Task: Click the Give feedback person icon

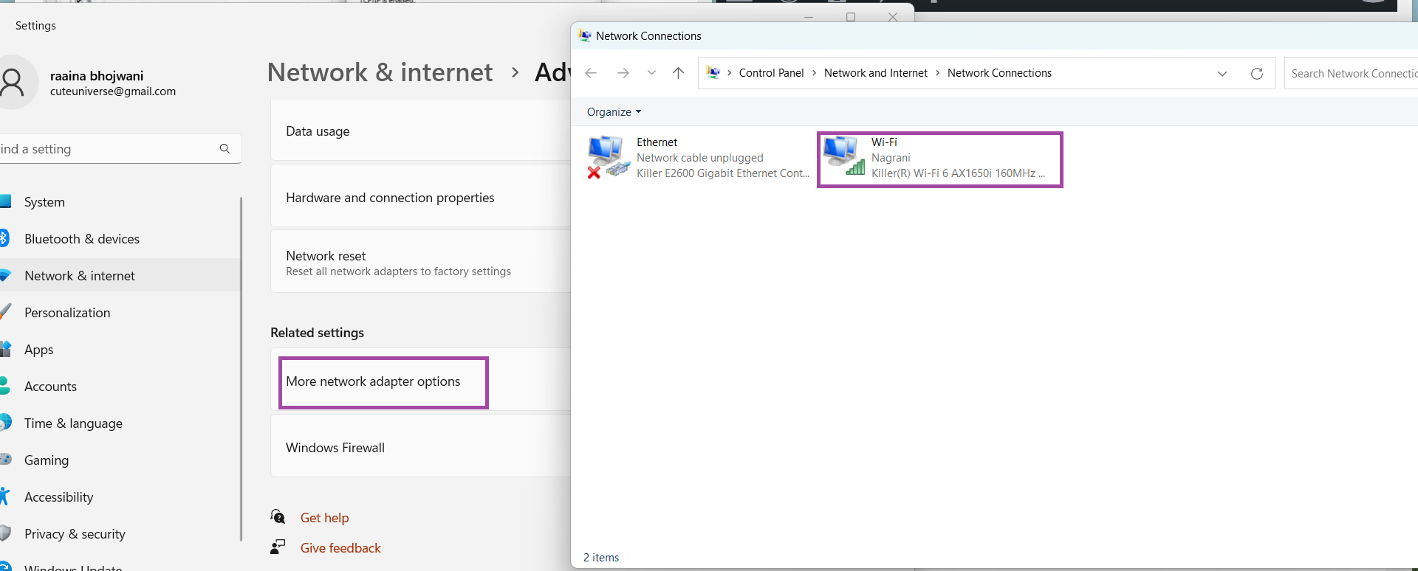Action: tap(278, 547)
